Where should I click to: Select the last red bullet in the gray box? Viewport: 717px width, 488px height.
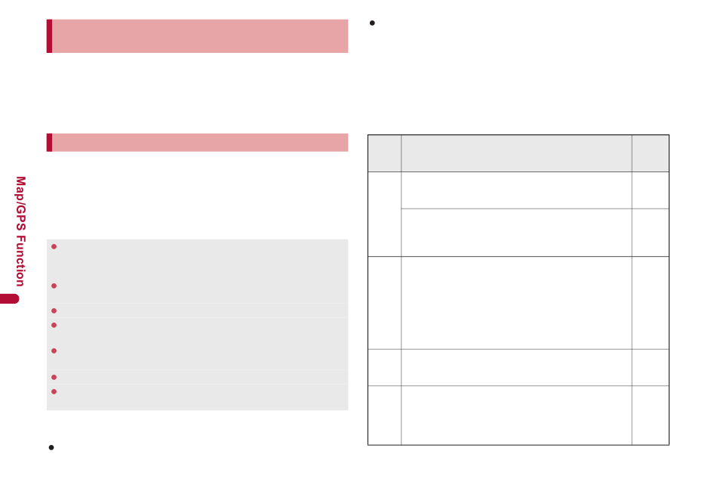[54, 392]
